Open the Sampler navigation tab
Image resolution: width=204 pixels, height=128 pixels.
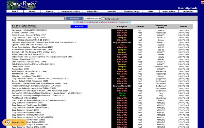112,11
